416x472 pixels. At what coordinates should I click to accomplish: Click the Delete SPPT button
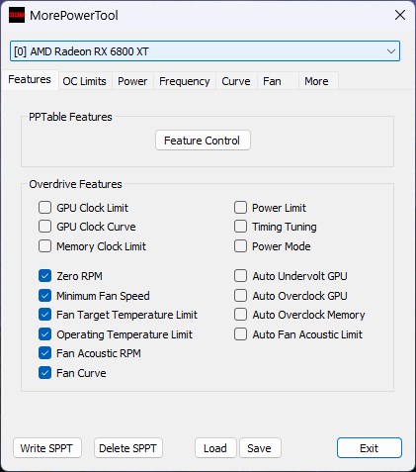[128, 448]
